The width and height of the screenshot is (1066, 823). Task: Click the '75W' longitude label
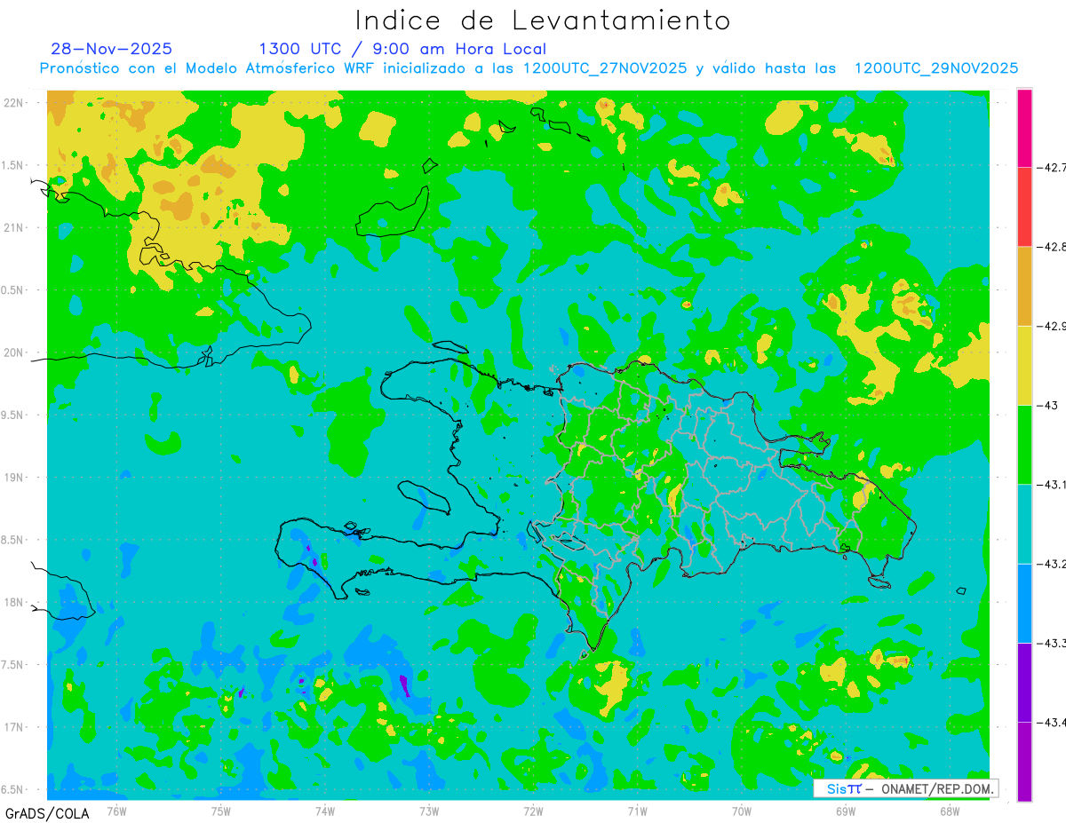pyautogui.click(x=221, y=811)
